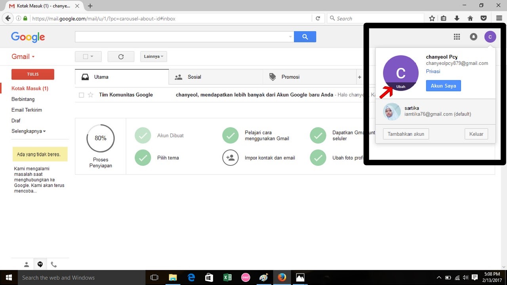Image resolution: width=507 pixels, height=285 pixels.
Task: Star the Tim Komunitas Google email
Action: [91, 95]
